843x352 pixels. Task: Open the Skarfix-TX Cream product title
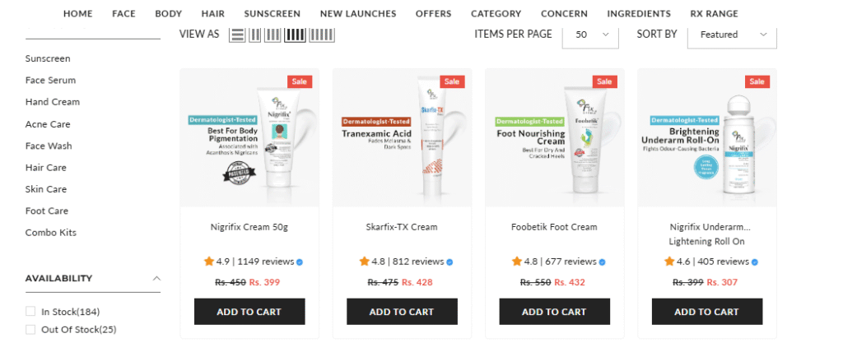pyautogui.click(x=402, y=227)
